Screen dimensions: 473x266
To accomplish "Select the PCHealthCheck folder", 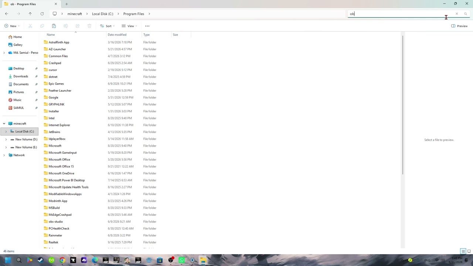I will click(59, 229).
